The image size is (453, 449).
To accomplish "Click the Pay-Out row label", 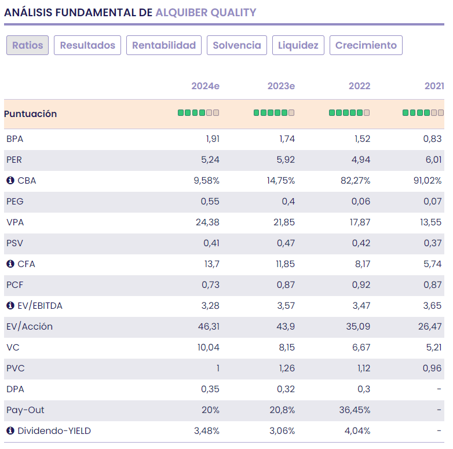I will 25,410.
